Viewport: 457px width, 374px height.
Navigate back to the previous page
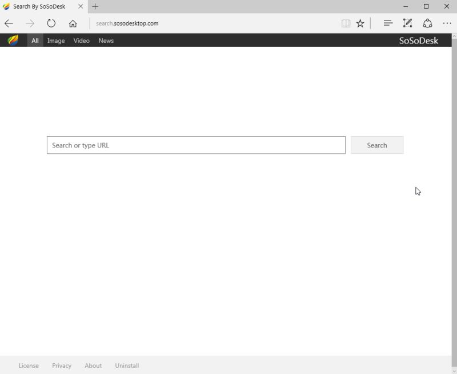click(x=9, y=23)
